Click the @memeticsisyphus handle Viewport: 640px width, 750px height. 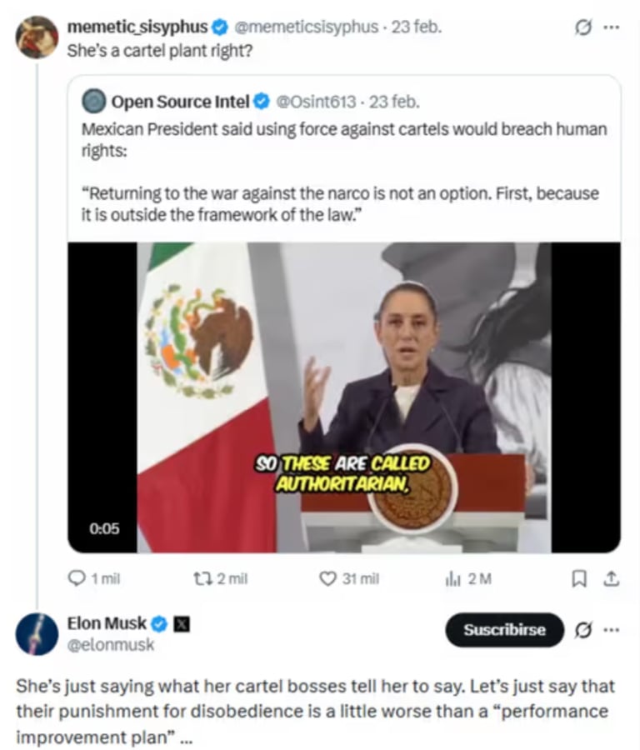tap(307, 27)
